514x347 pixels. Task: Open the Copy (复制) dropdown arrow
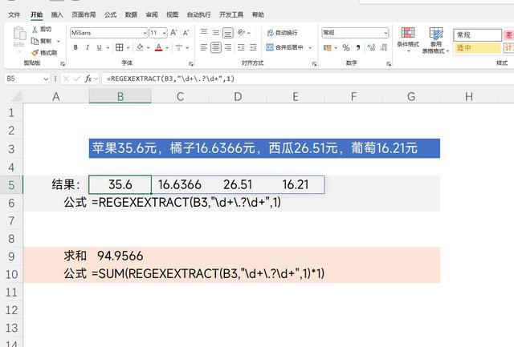(x=59, y=42)
